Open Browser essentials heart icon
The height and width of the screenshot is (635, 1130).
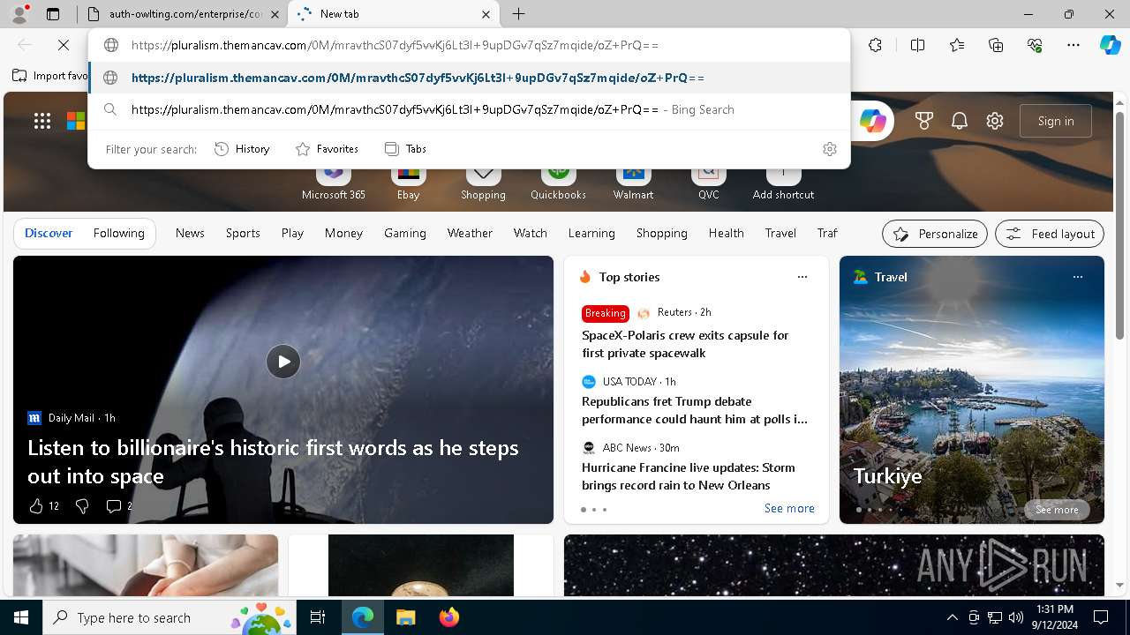click(1035, 45)
